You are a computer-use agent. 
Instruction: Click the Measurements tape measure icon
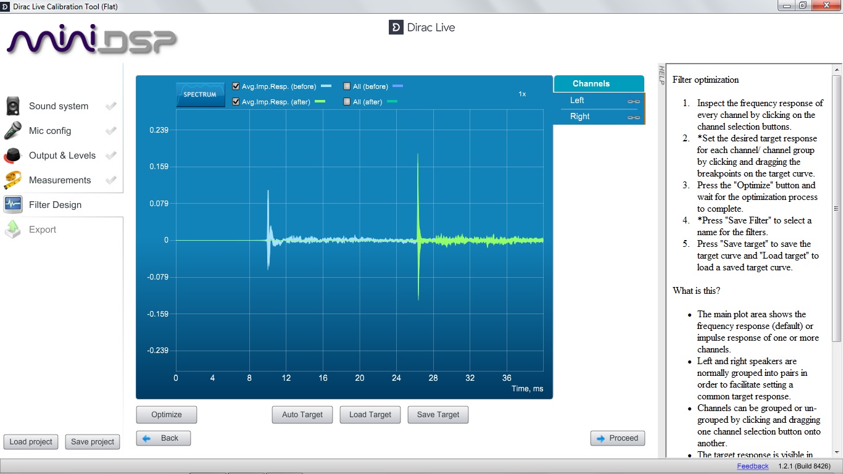coord(13,180)
